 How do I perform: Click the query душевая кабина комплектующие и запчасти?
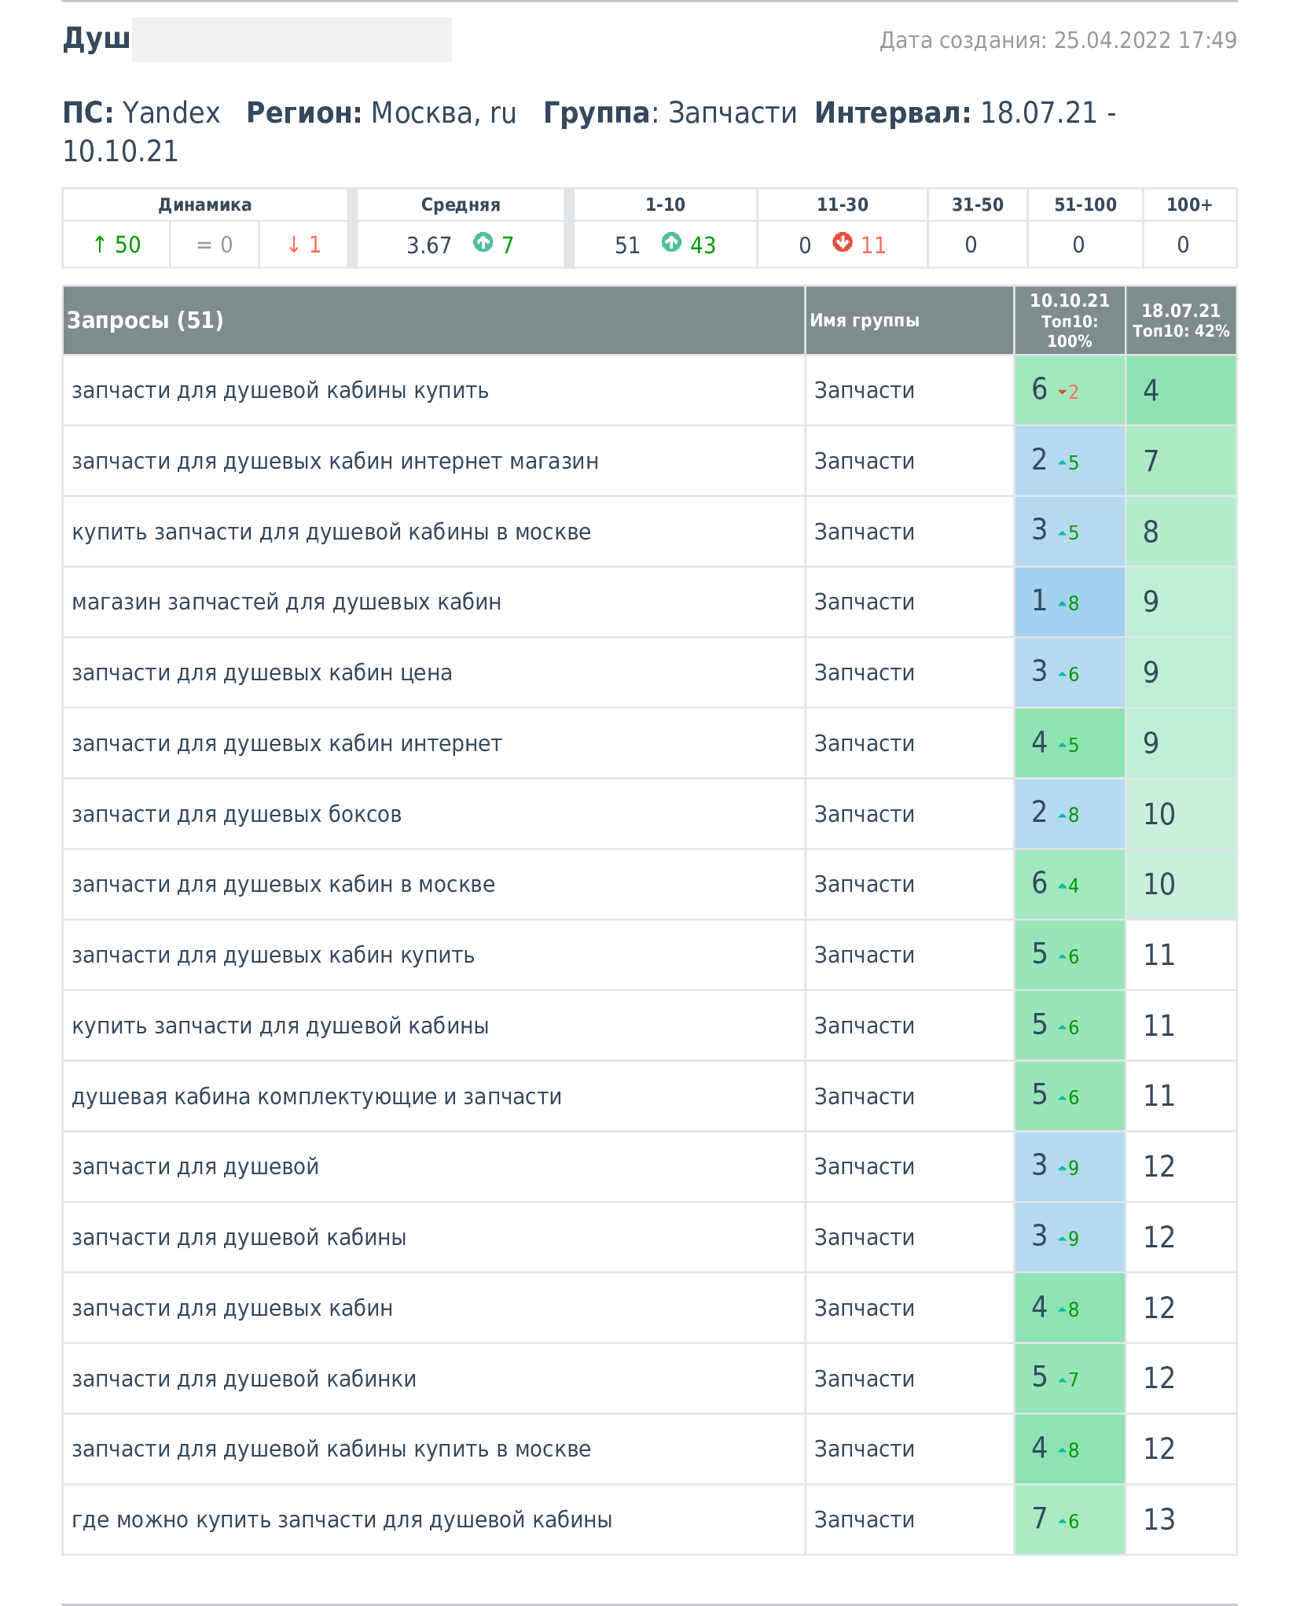pyautogui.click(x=317, y=1096)
